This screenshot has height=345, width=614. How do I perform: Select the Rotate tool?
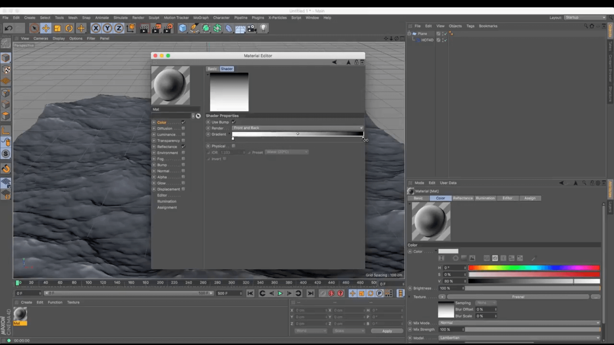(x=69, y=28)
